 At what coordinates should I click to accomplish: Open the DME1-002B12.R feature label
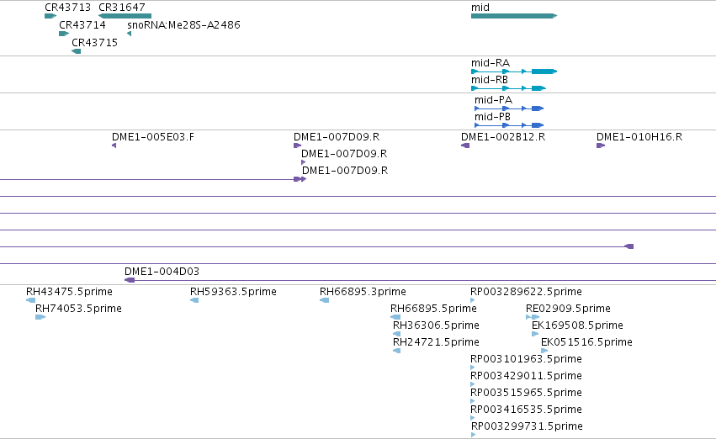click(x=503, y=137)
